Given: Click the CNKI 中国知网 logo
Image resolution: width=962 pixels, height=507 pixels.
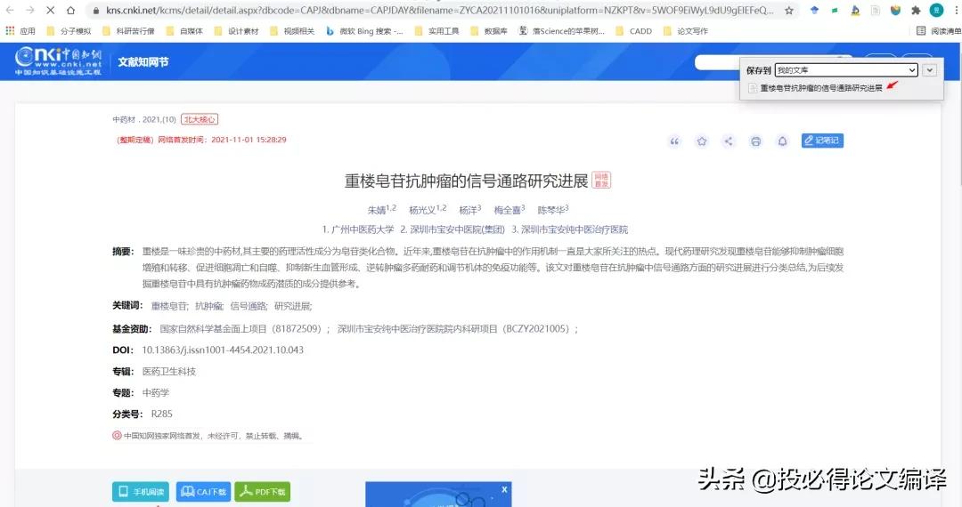Looking at the screenshot, I should coord(58,61).
